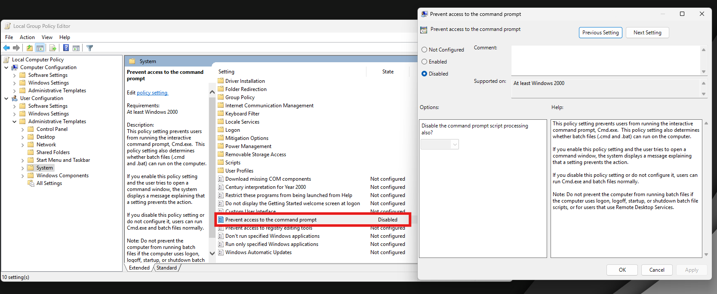Screen dimensions: 717x294
Task: Click the scroll icon in the Local Group Policy Editor title bar
Action: [7, 26]
